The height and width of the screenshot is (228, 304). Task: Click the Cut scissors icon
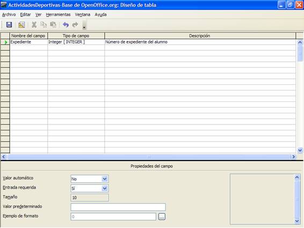34,25
